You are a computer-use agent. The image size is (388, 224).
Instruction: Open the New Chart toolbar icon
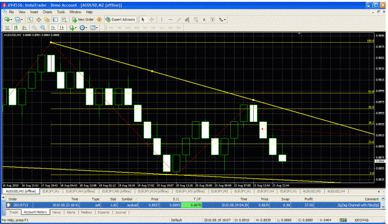click(x=7, y=20)
